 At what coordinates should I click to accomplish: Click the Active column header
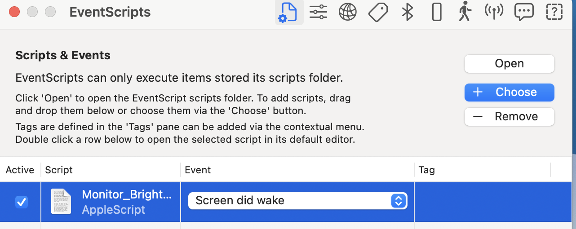point(20,170)
